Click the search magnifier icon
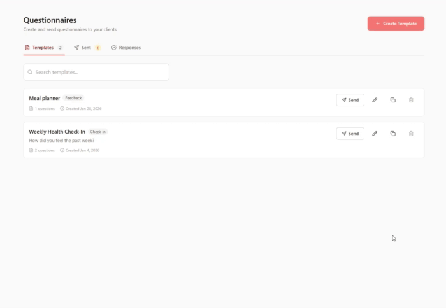Viewport: 446px width, 308px height. coord(30,72)
